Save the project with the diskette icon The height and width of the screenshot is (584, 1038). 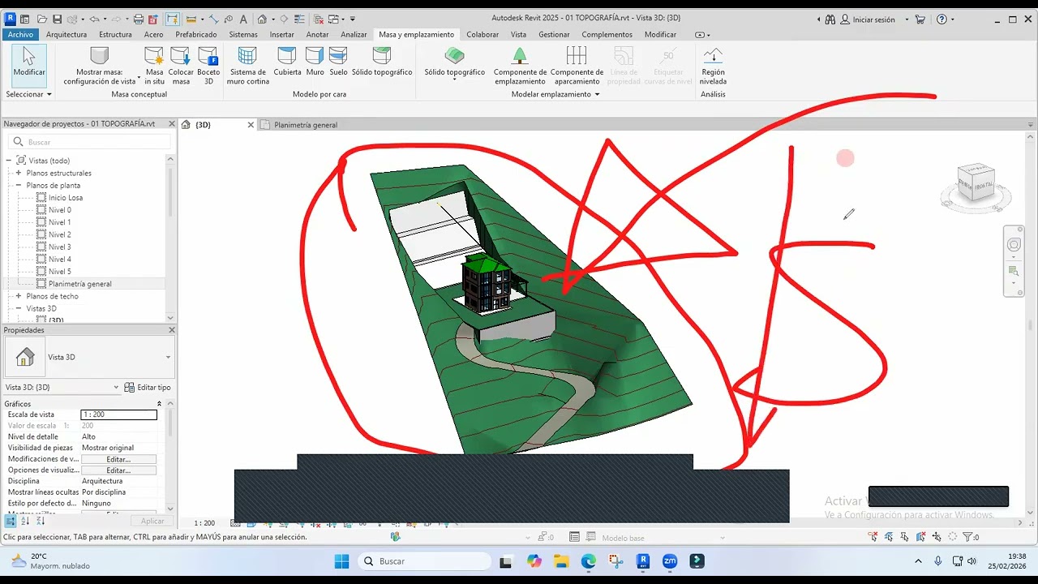coord(57,19)
